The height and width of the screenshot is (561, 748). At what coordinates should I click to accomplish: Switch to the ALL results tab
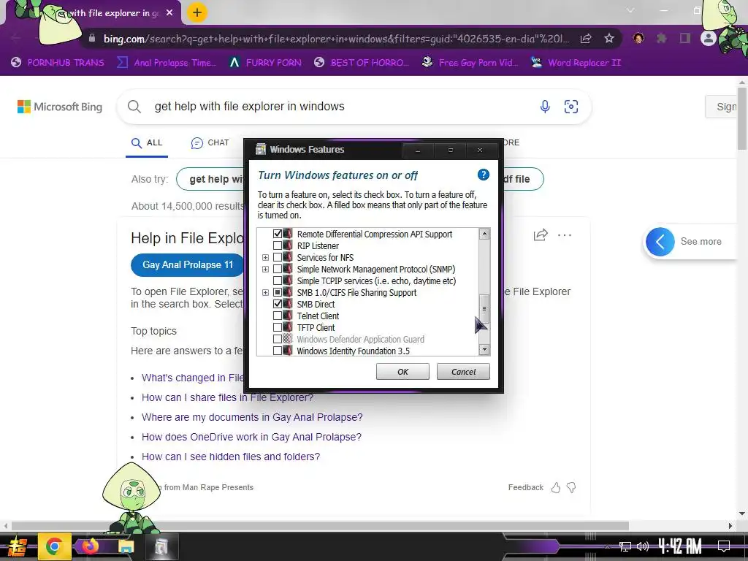coord(147,142)
